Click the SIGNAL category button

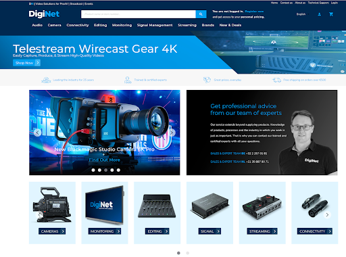[209, 231]
